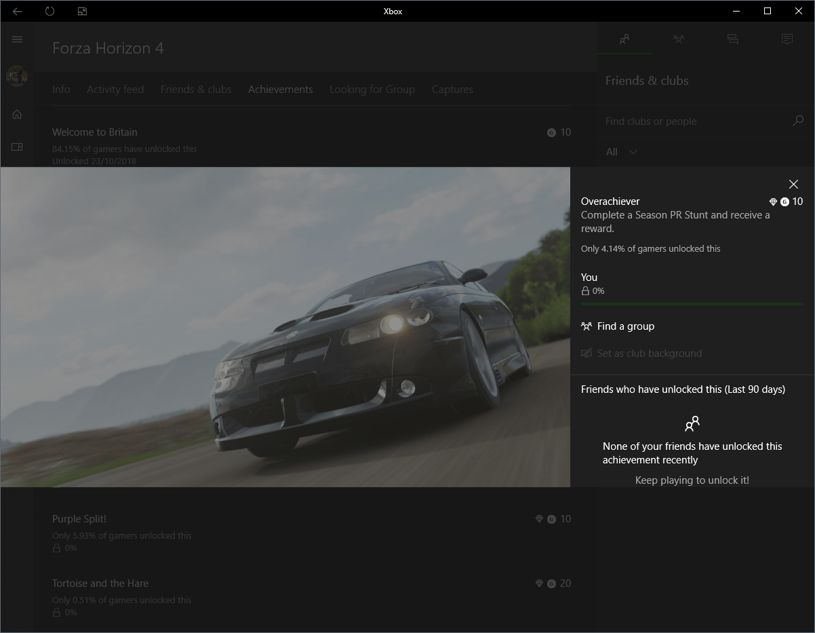The height and width of the screenshot is (633, 815).
Task: Click the Set as club background icon
Action: click(x=587, y=353)
